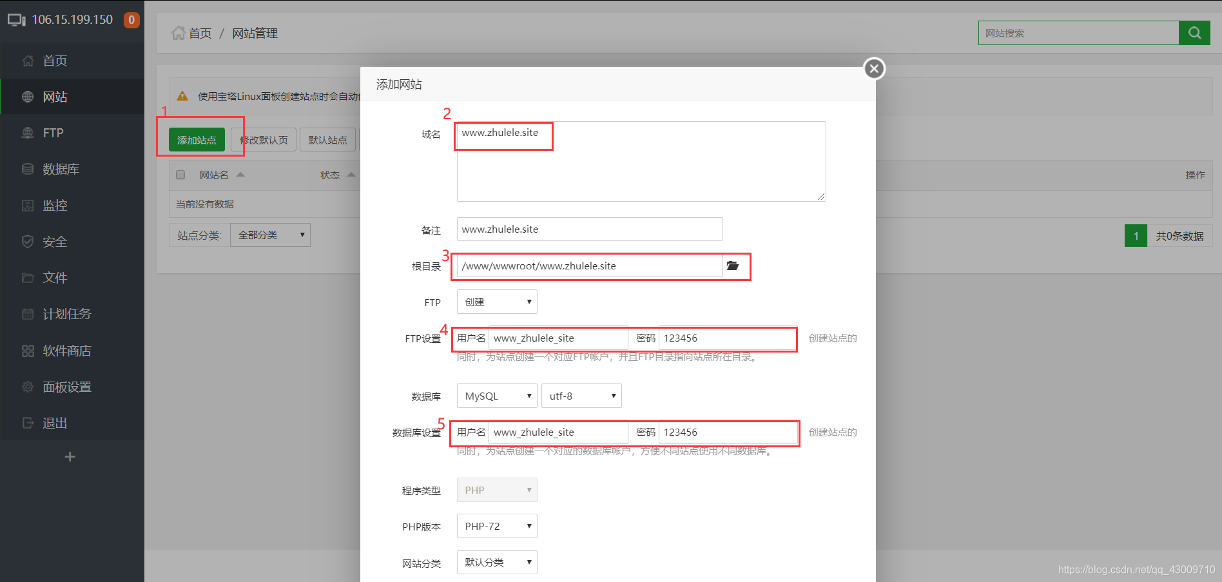Click the warning triangle icon in notice bar
Image resolution: width=1222 pixels, height=582 pixels.
[x=182, y=96]
